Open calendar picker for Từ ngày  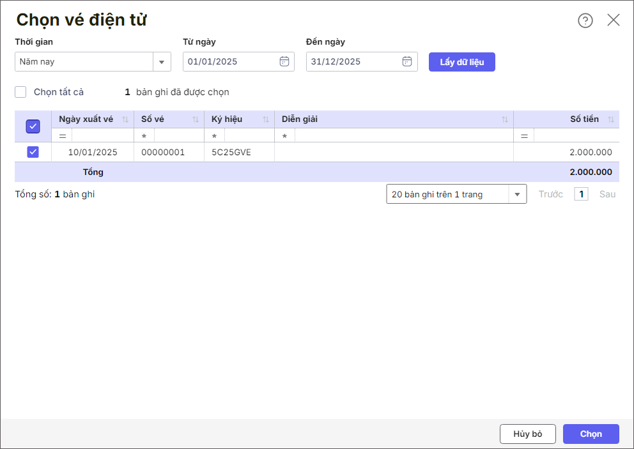(284, 61)
